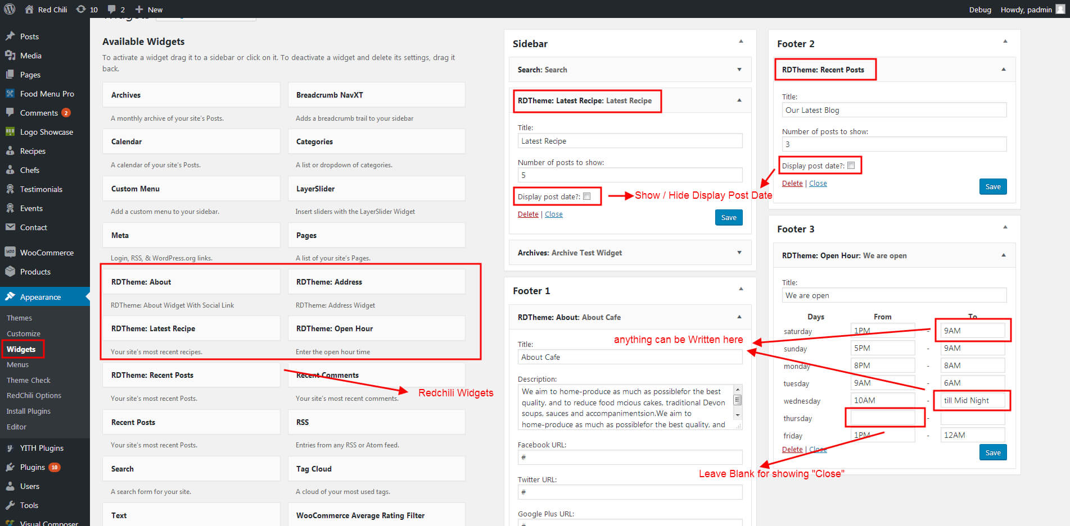Open the Red Chili site home icon
1070x526 pixels.
point(29,9)
